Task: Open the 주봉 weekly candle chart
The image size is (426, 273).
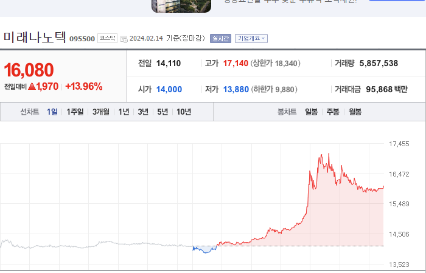Action: (333, 112)
